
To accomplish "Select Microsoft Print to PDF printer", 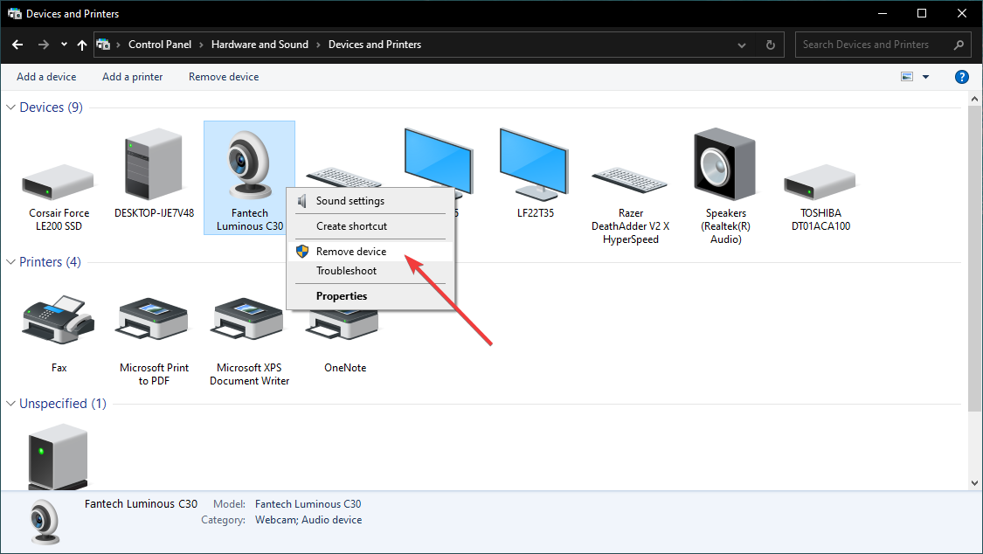I will tap(154, 320).
